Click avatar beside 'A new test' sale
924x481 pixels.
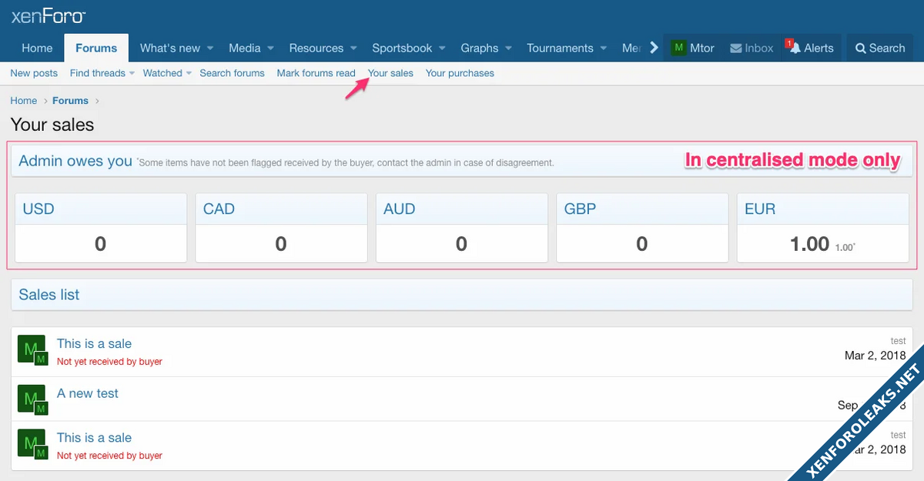(31, 399)
